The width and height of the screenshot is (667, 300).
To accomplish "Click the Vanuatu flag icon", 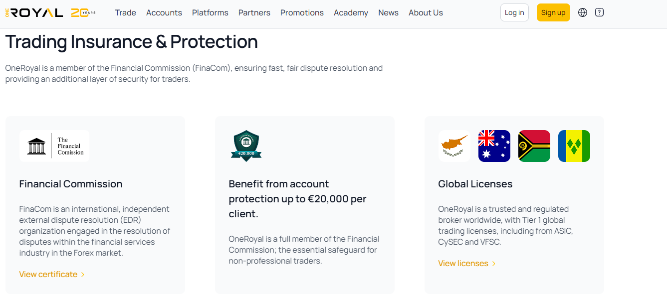I will point(534,146).
